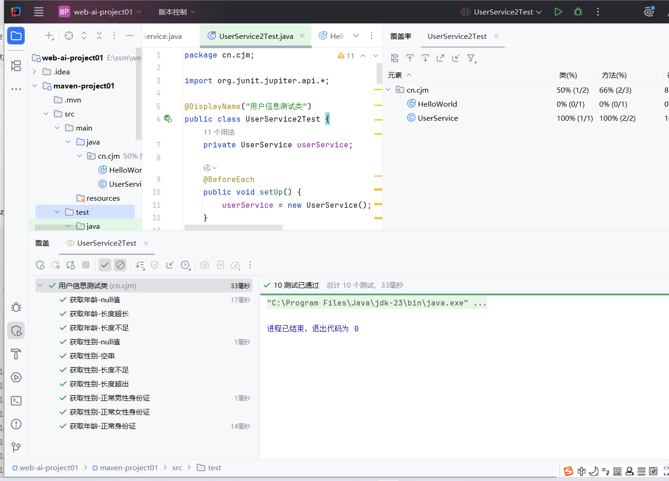Click the filter icon in coverage panel toolbar
Image resolution: width=669 pixels, height=481 pixels.
(471, 58)
